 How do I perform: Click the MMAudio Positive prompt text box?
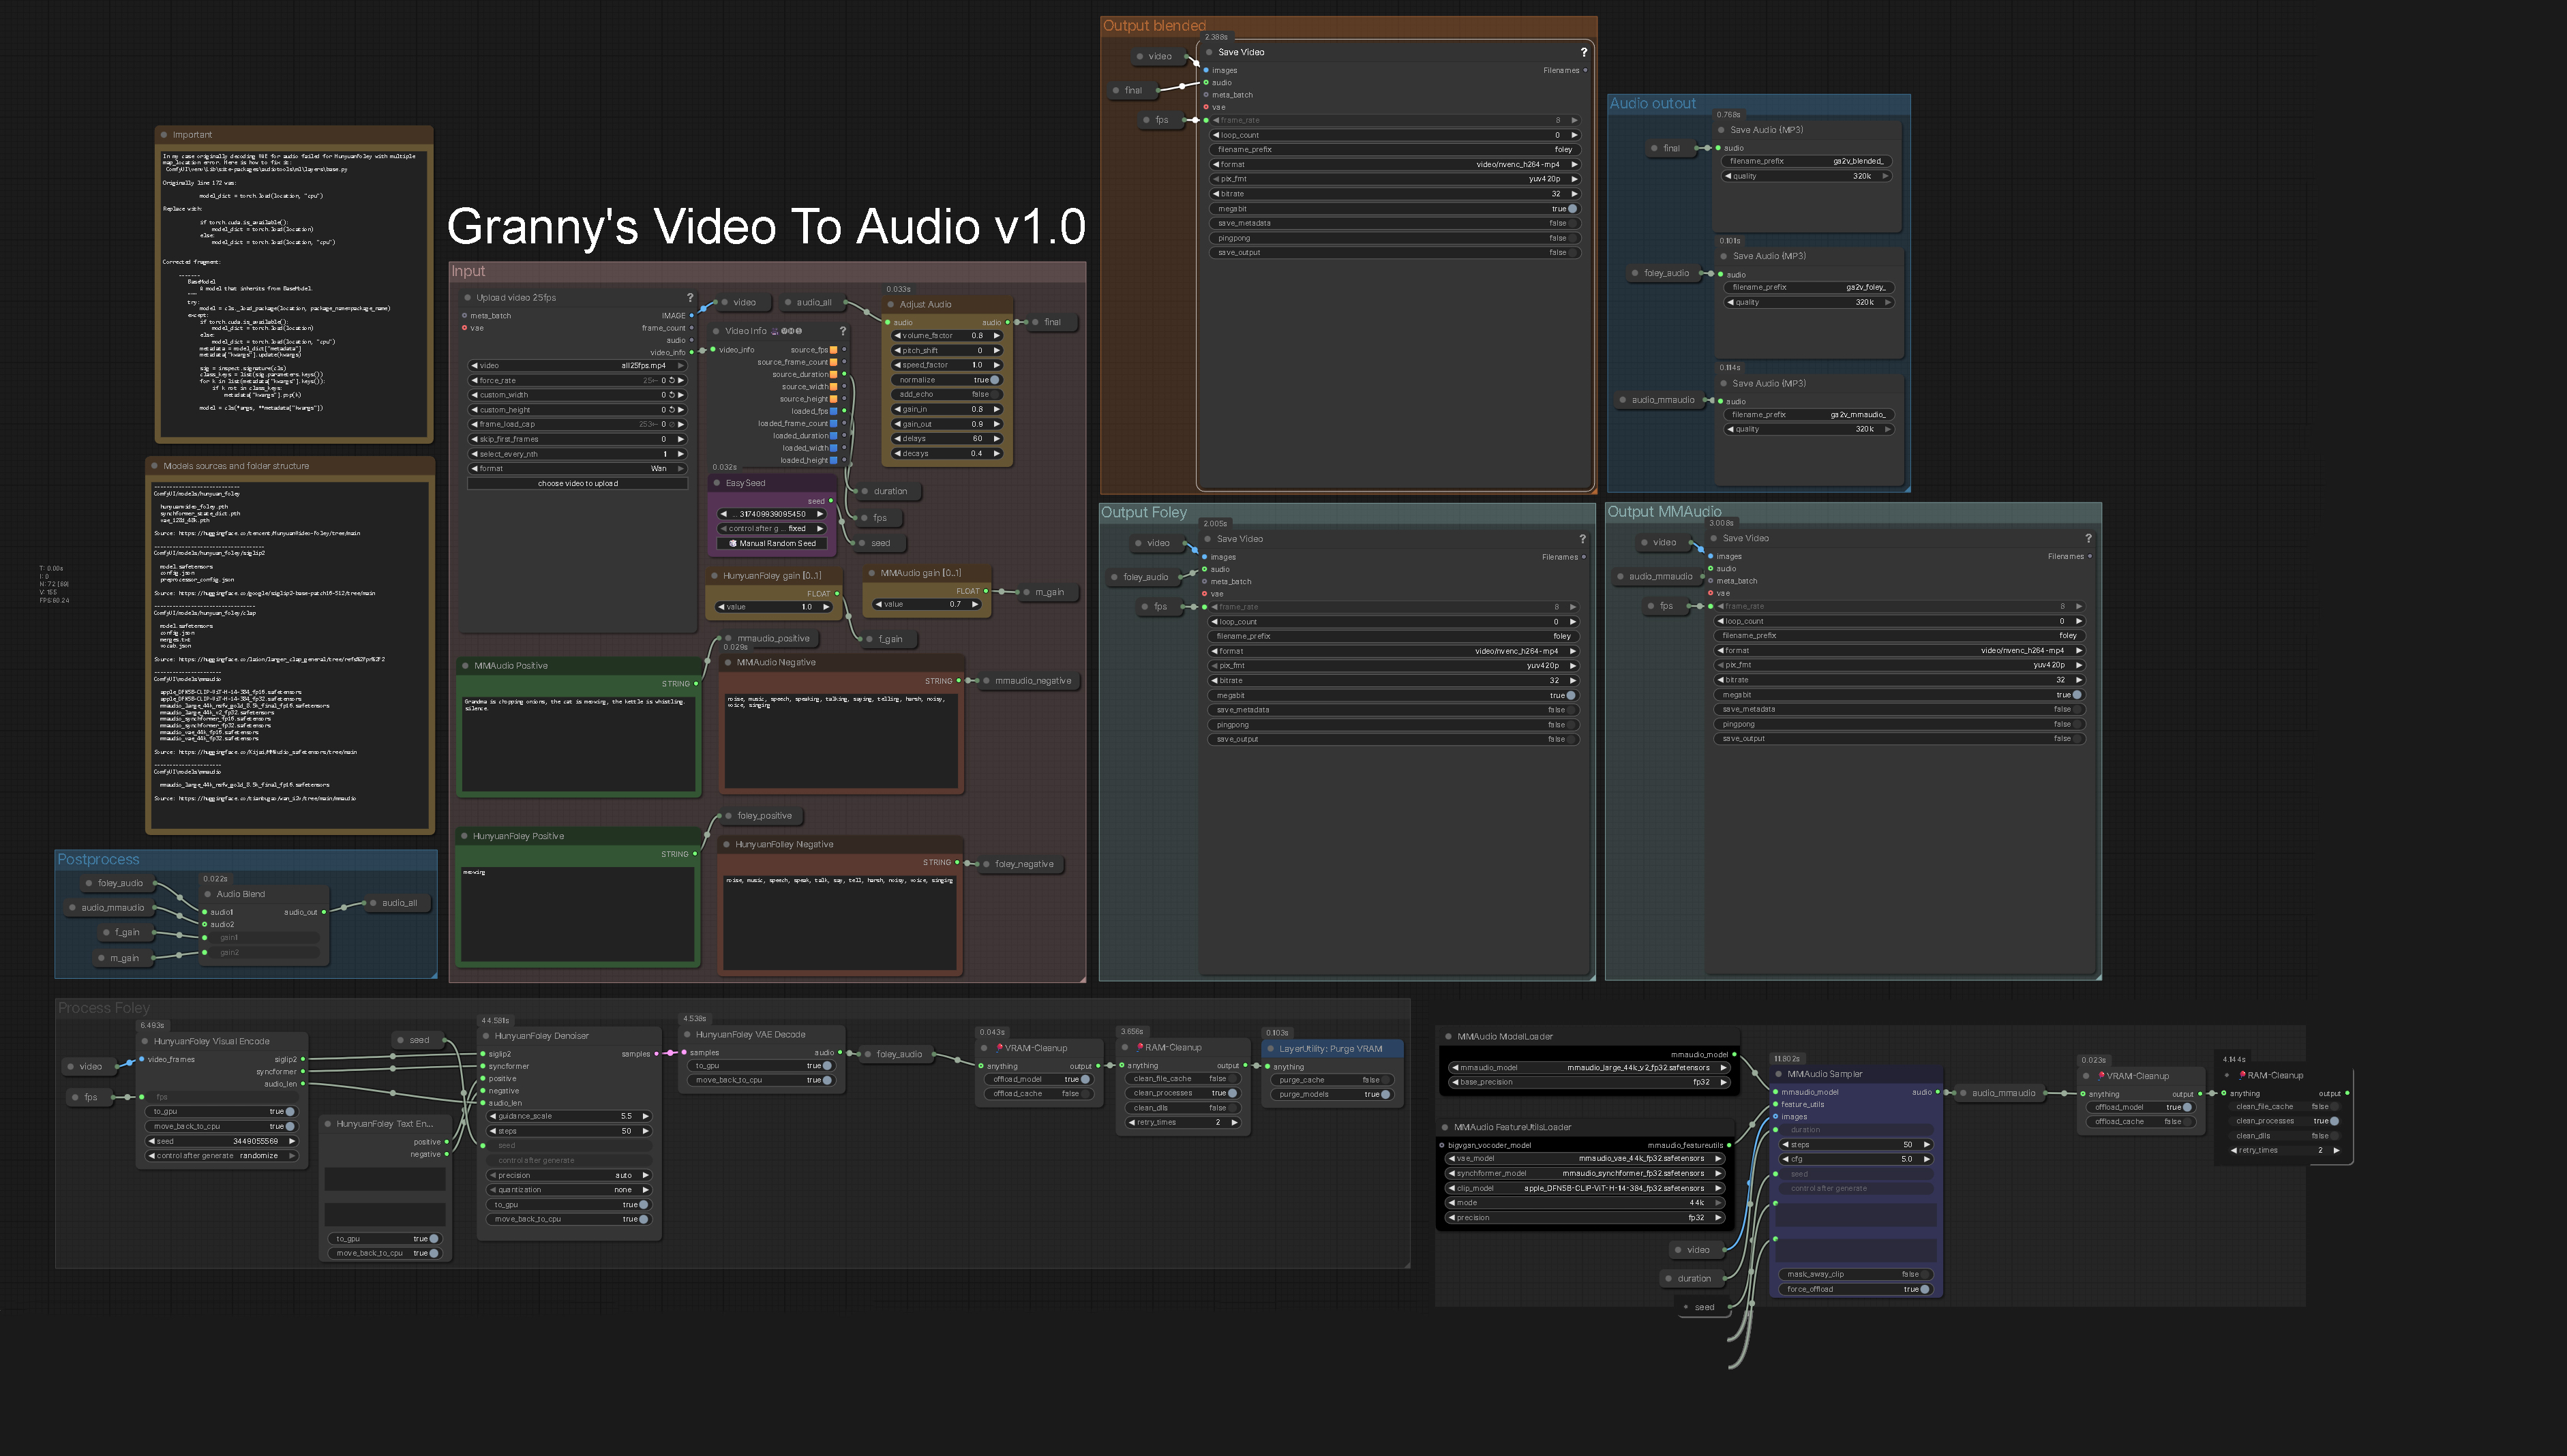coord(578,742)
